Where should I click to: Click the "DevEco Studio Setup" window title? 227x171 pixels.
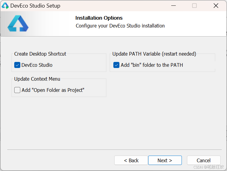point(35,6)
